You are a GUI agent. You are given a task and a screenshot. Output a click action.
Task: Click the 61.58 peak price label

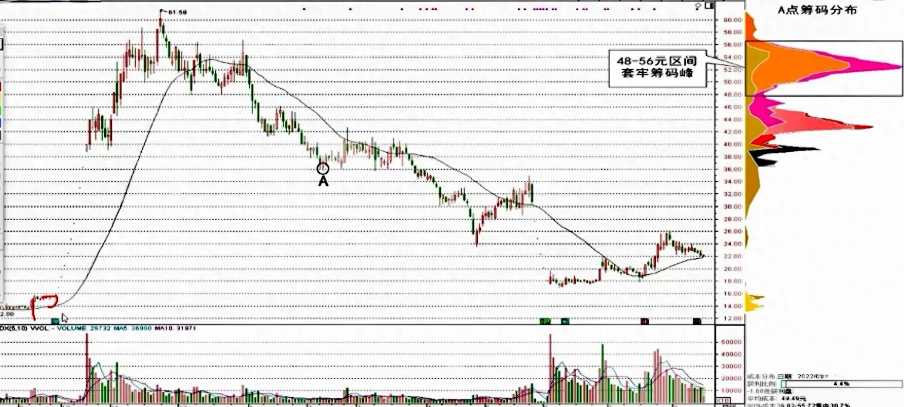(178, 12)
